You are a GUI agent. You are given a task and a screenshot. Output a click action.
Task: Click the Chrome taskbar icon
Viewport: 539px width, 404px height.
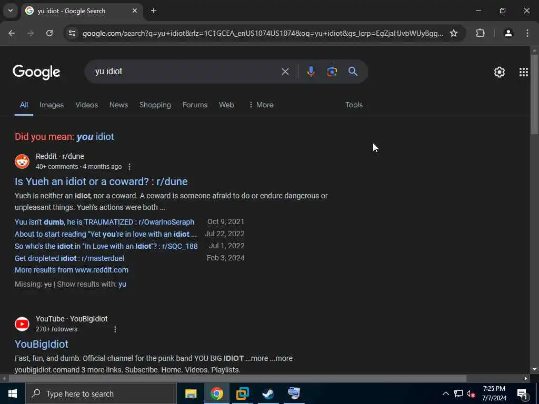(x=216, y=393)
